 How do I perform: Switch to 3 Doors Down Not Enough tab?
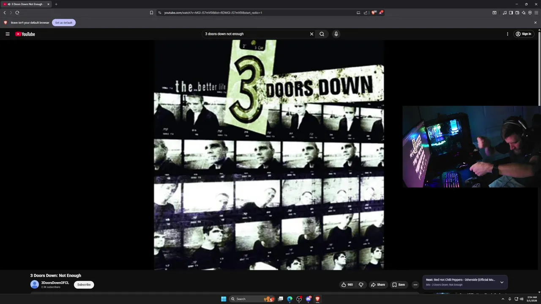(26, 4)
